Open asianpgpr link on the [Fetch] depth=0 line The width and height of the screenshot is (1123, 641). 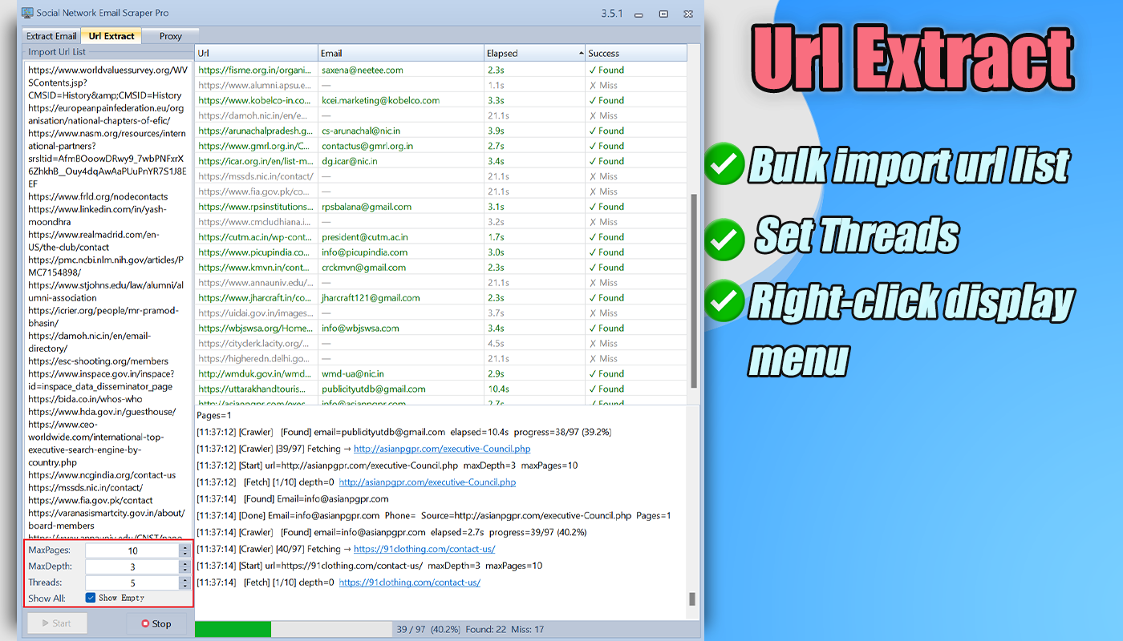click(x=428, y=482)
